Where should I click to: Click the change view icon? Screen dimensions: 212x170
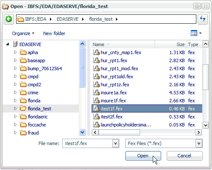coord(194,33)
